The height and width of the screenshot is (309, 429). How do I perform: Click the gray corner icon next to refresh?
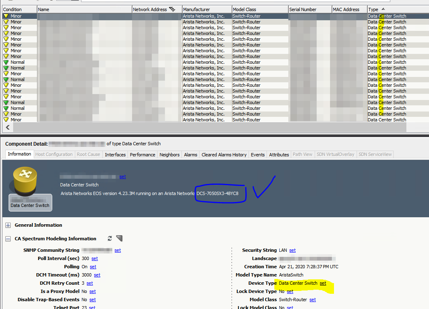coord(119,239)
